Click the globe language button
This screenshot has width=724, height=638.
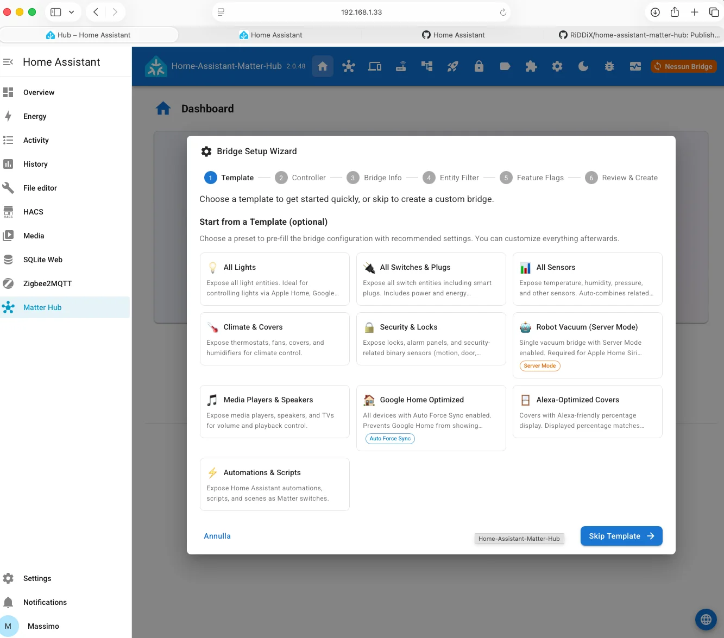click(706, 619)
